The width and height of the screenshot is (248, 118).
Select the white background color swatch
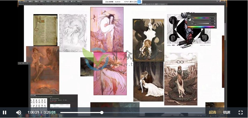(x=190, y=20)
